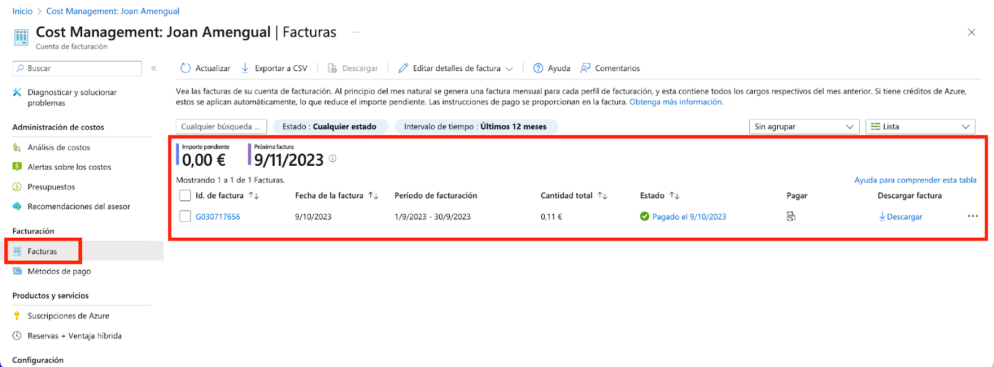This screenshot has width=994, height=367.
Task: Click the Pagado el 9/10/2023 status link
Action: (689, 217)
